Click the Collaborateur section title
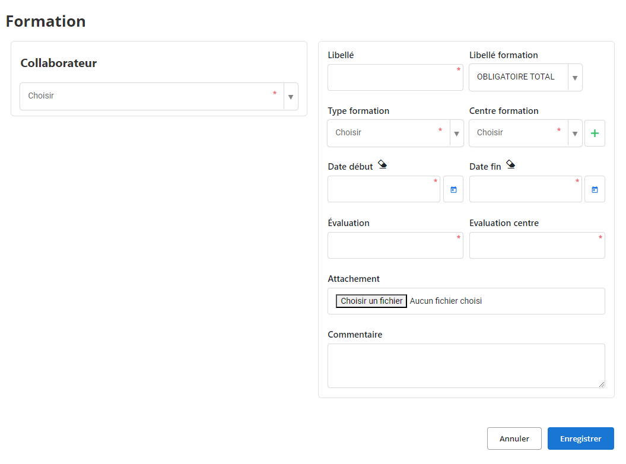 click(x=59, y=63)
